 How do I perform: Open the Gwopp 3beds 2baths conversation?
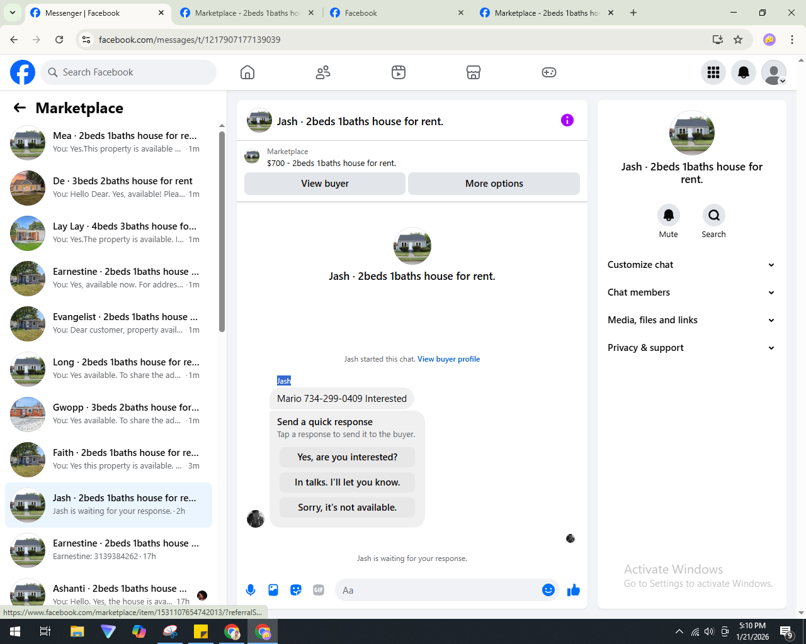coord(108,414)
